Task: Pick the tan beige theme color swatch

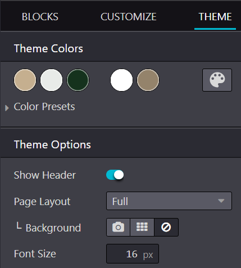Action: (x=25, y=80)
